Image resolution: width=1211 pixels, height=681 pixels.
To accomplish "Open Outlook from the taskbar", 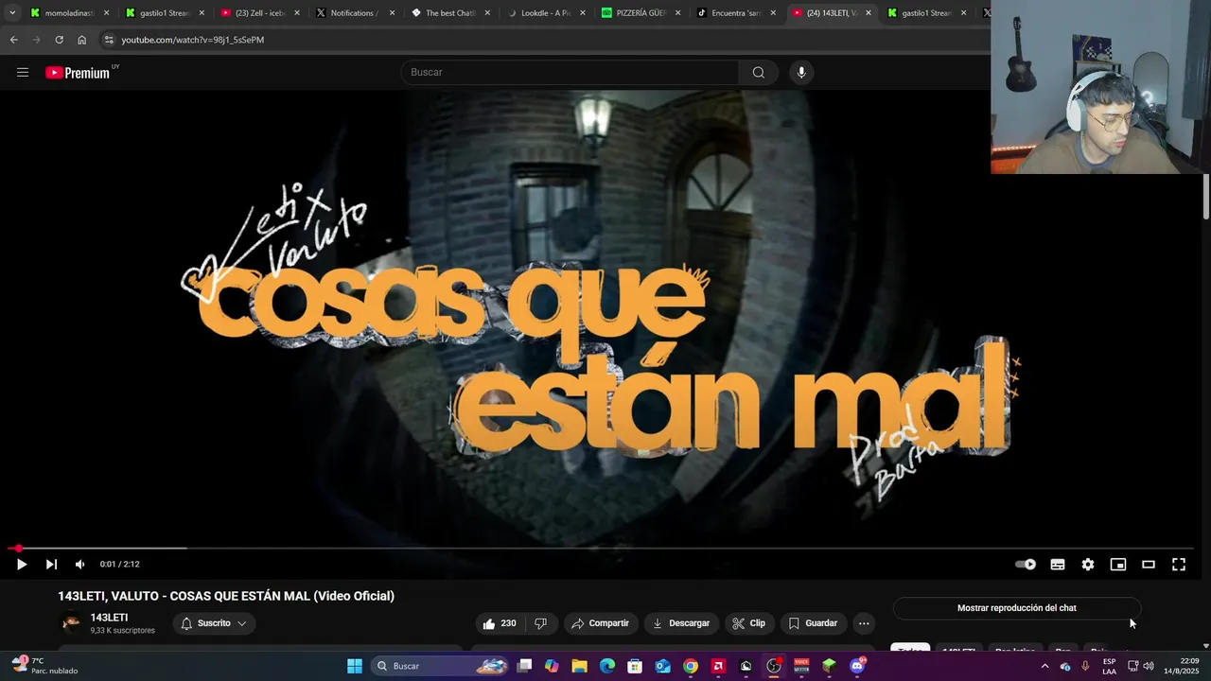I will tap(663, 666).
